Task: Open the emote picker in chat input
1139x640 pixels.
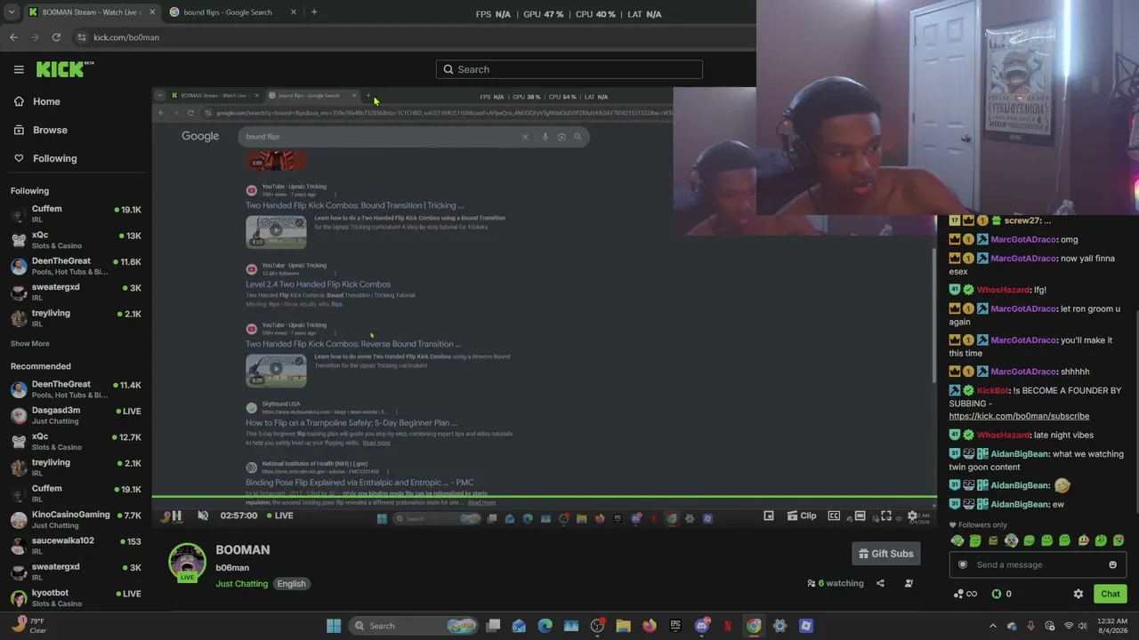Action: click(1112, 564)
